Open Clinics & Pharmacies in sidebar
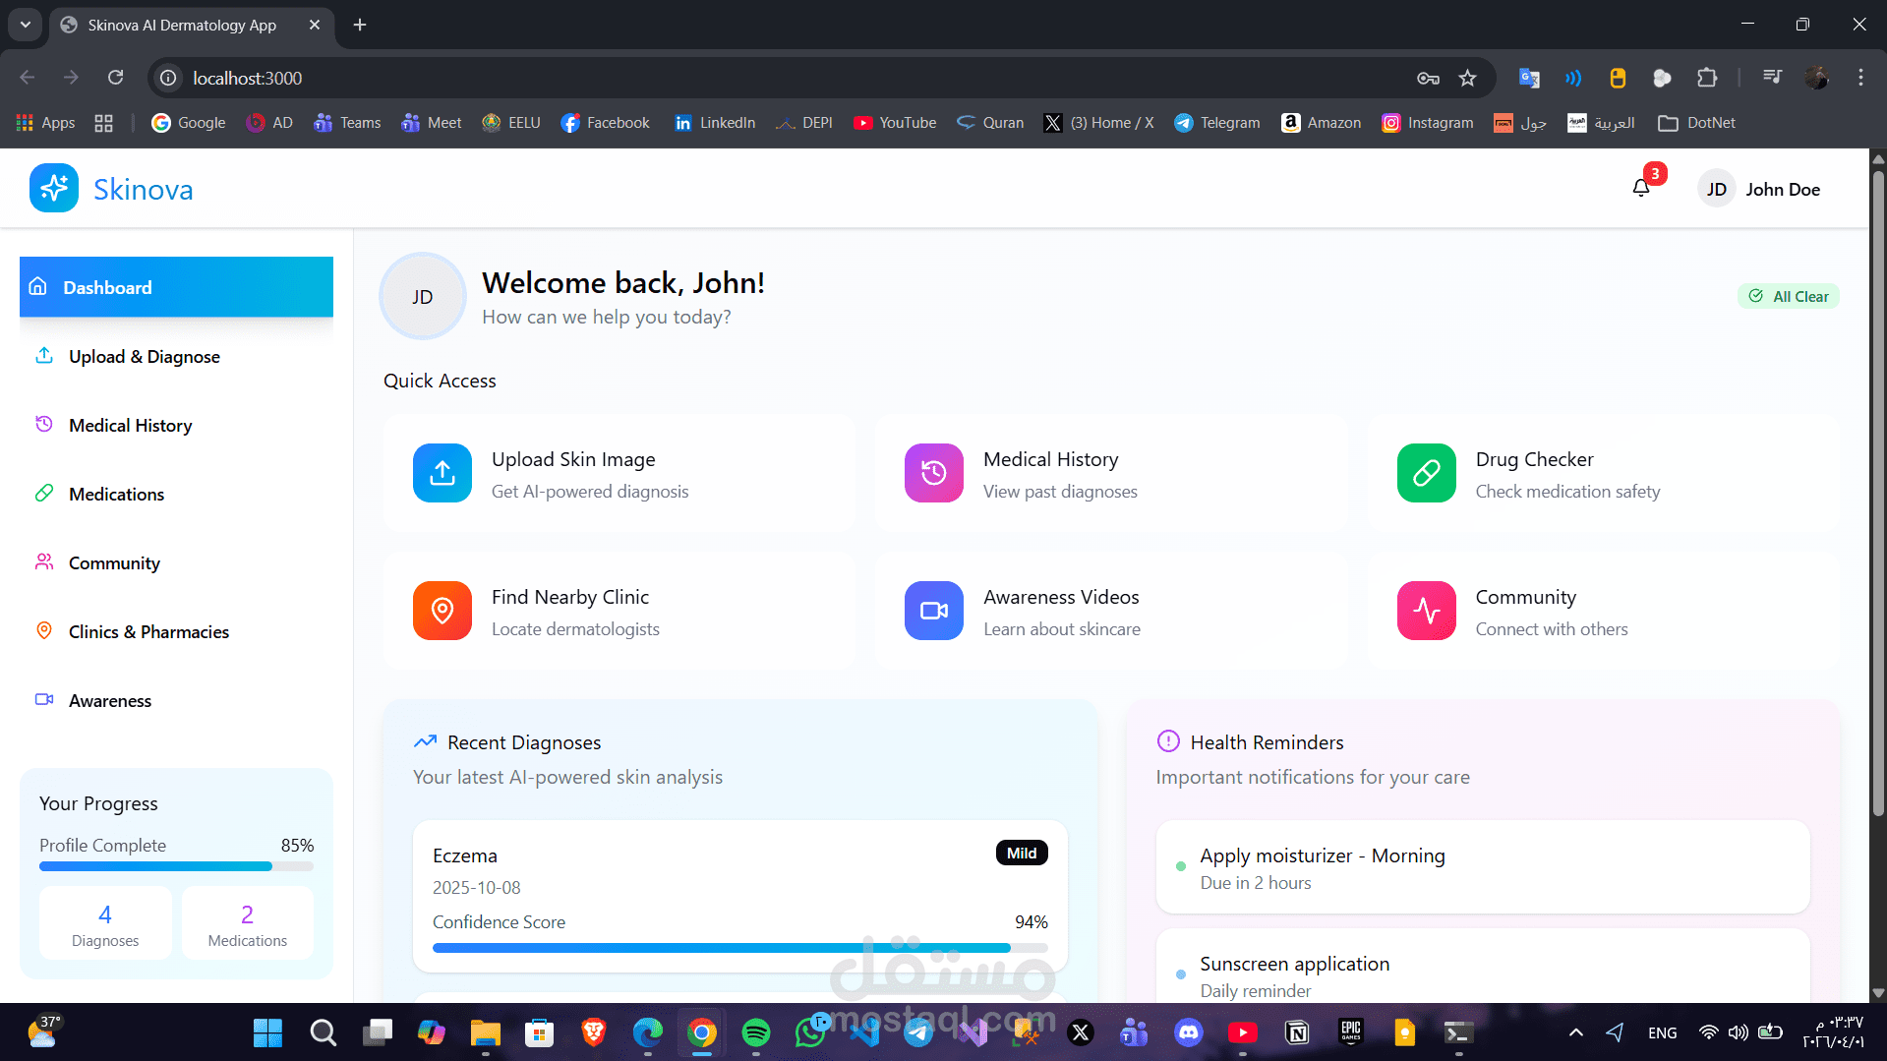This screenshot has width=1887, height=1061. tap(176, 631)
